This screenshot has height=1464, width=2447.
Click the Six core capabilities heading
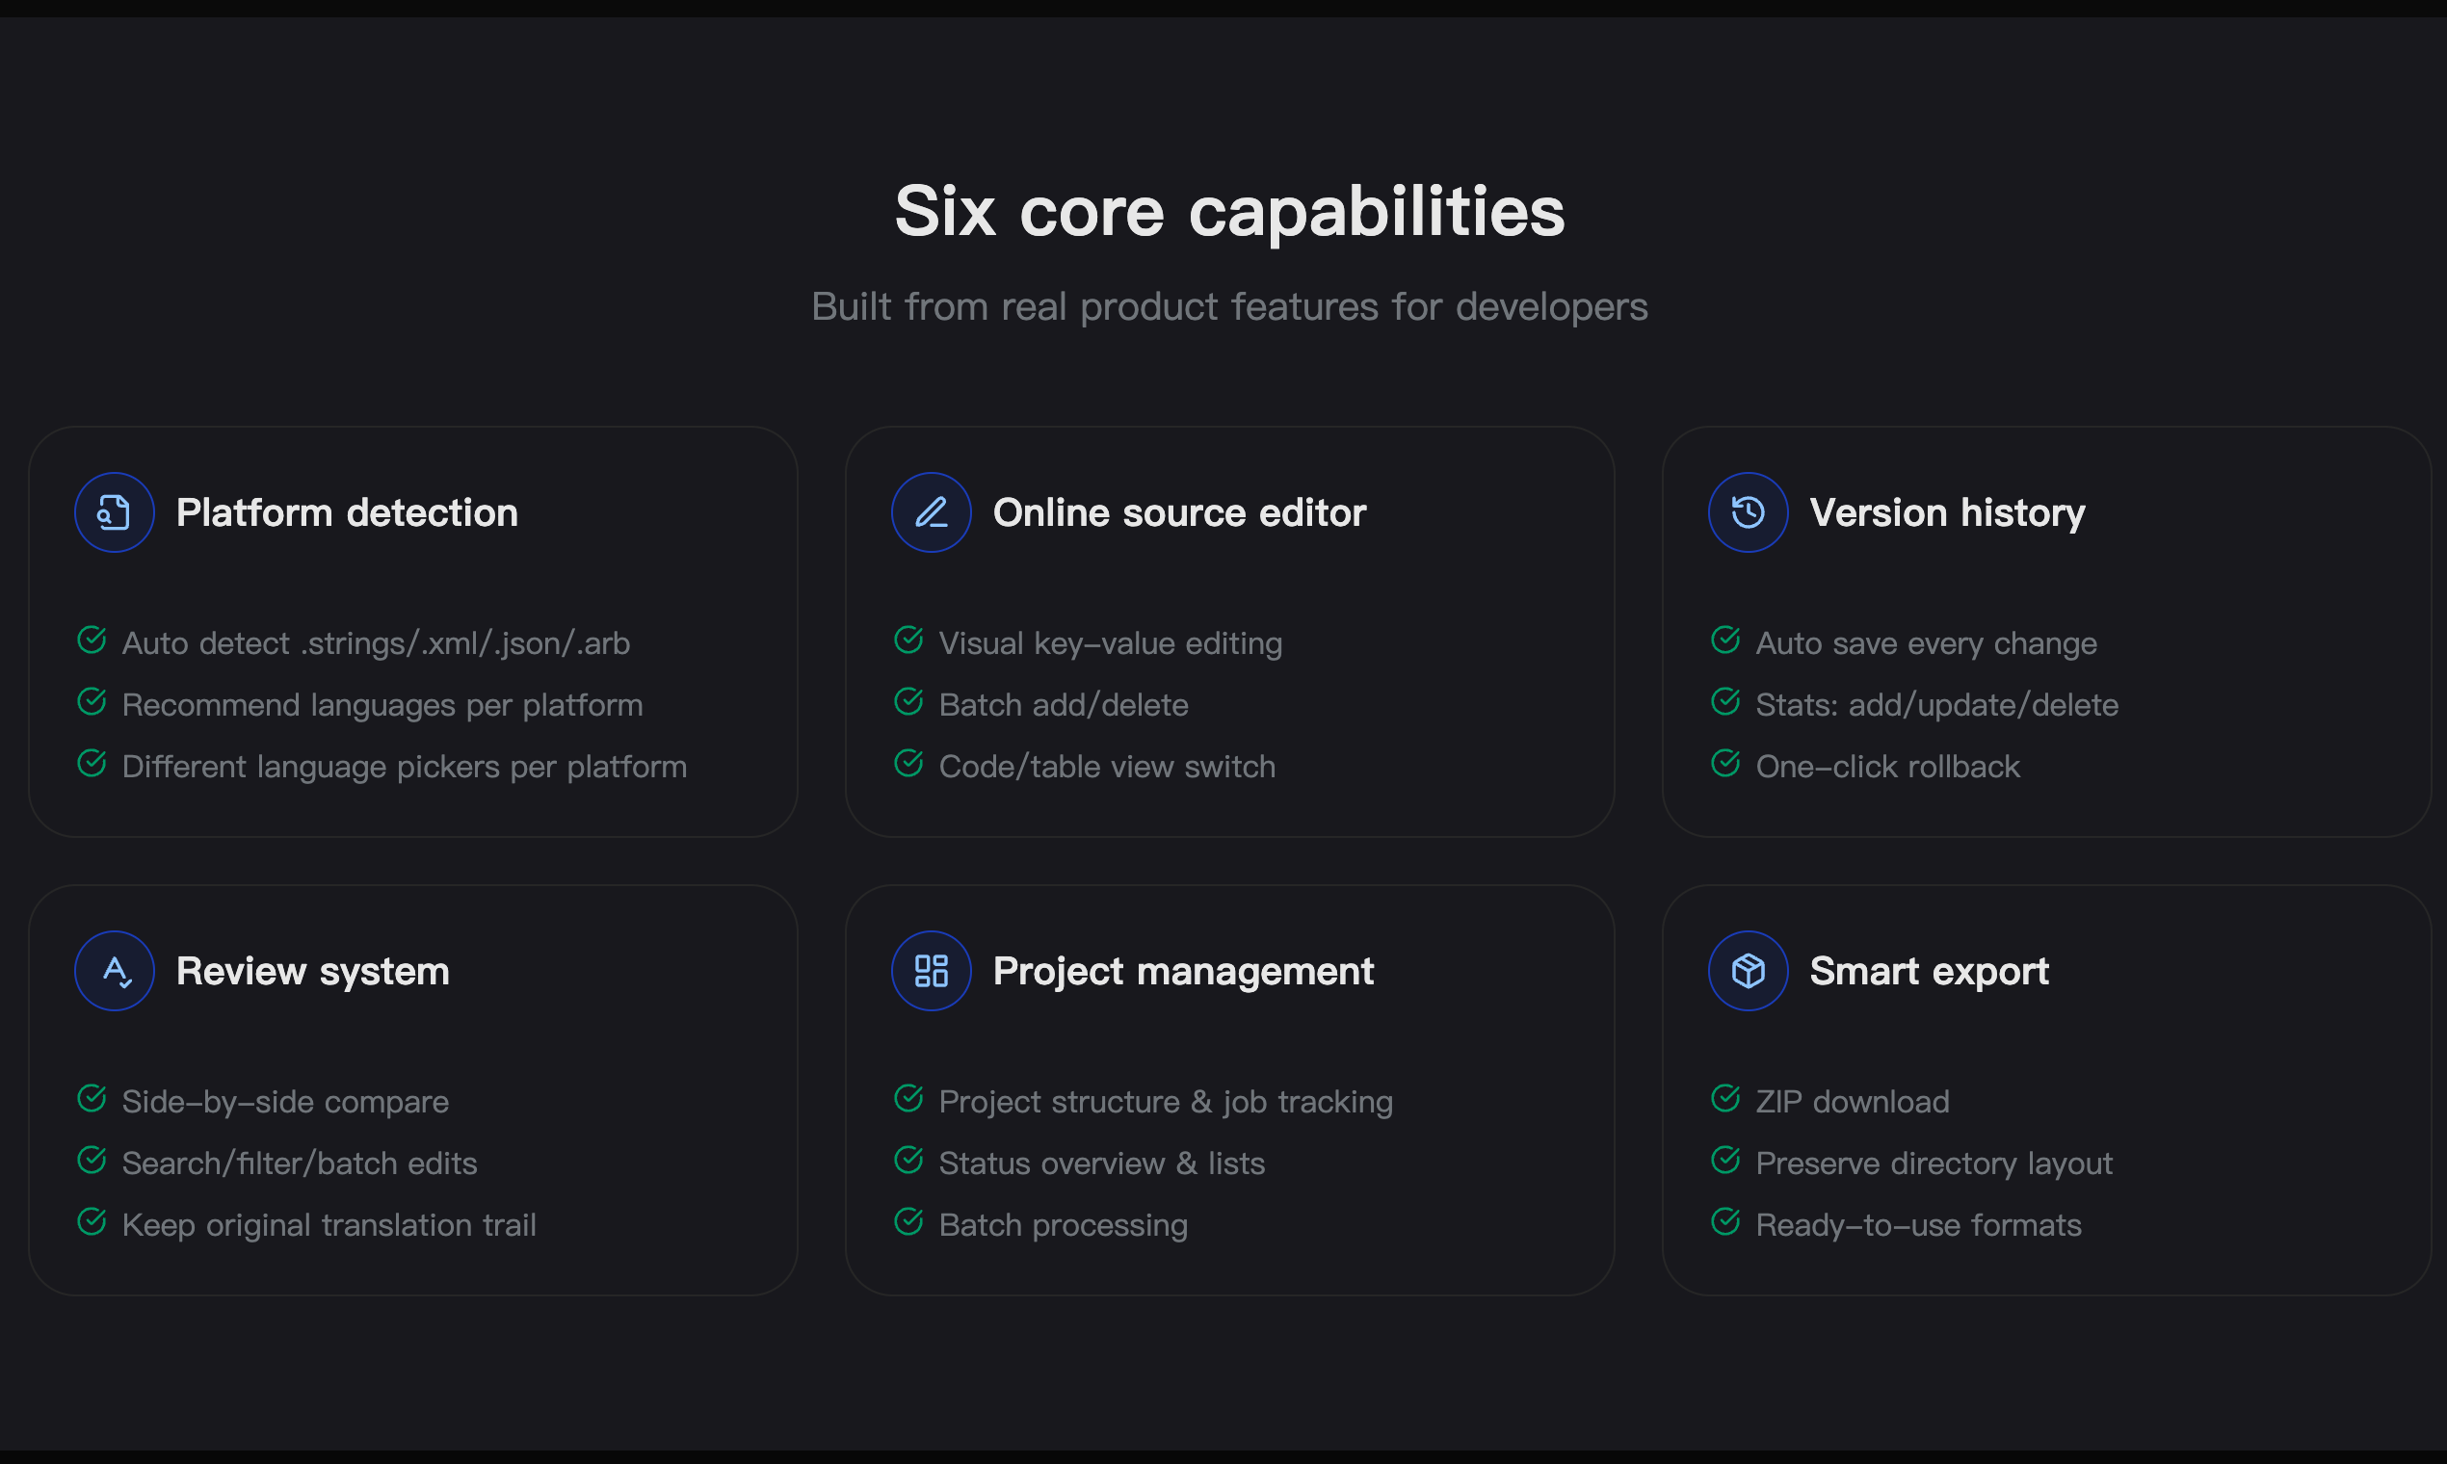[x=1228, y=210]
